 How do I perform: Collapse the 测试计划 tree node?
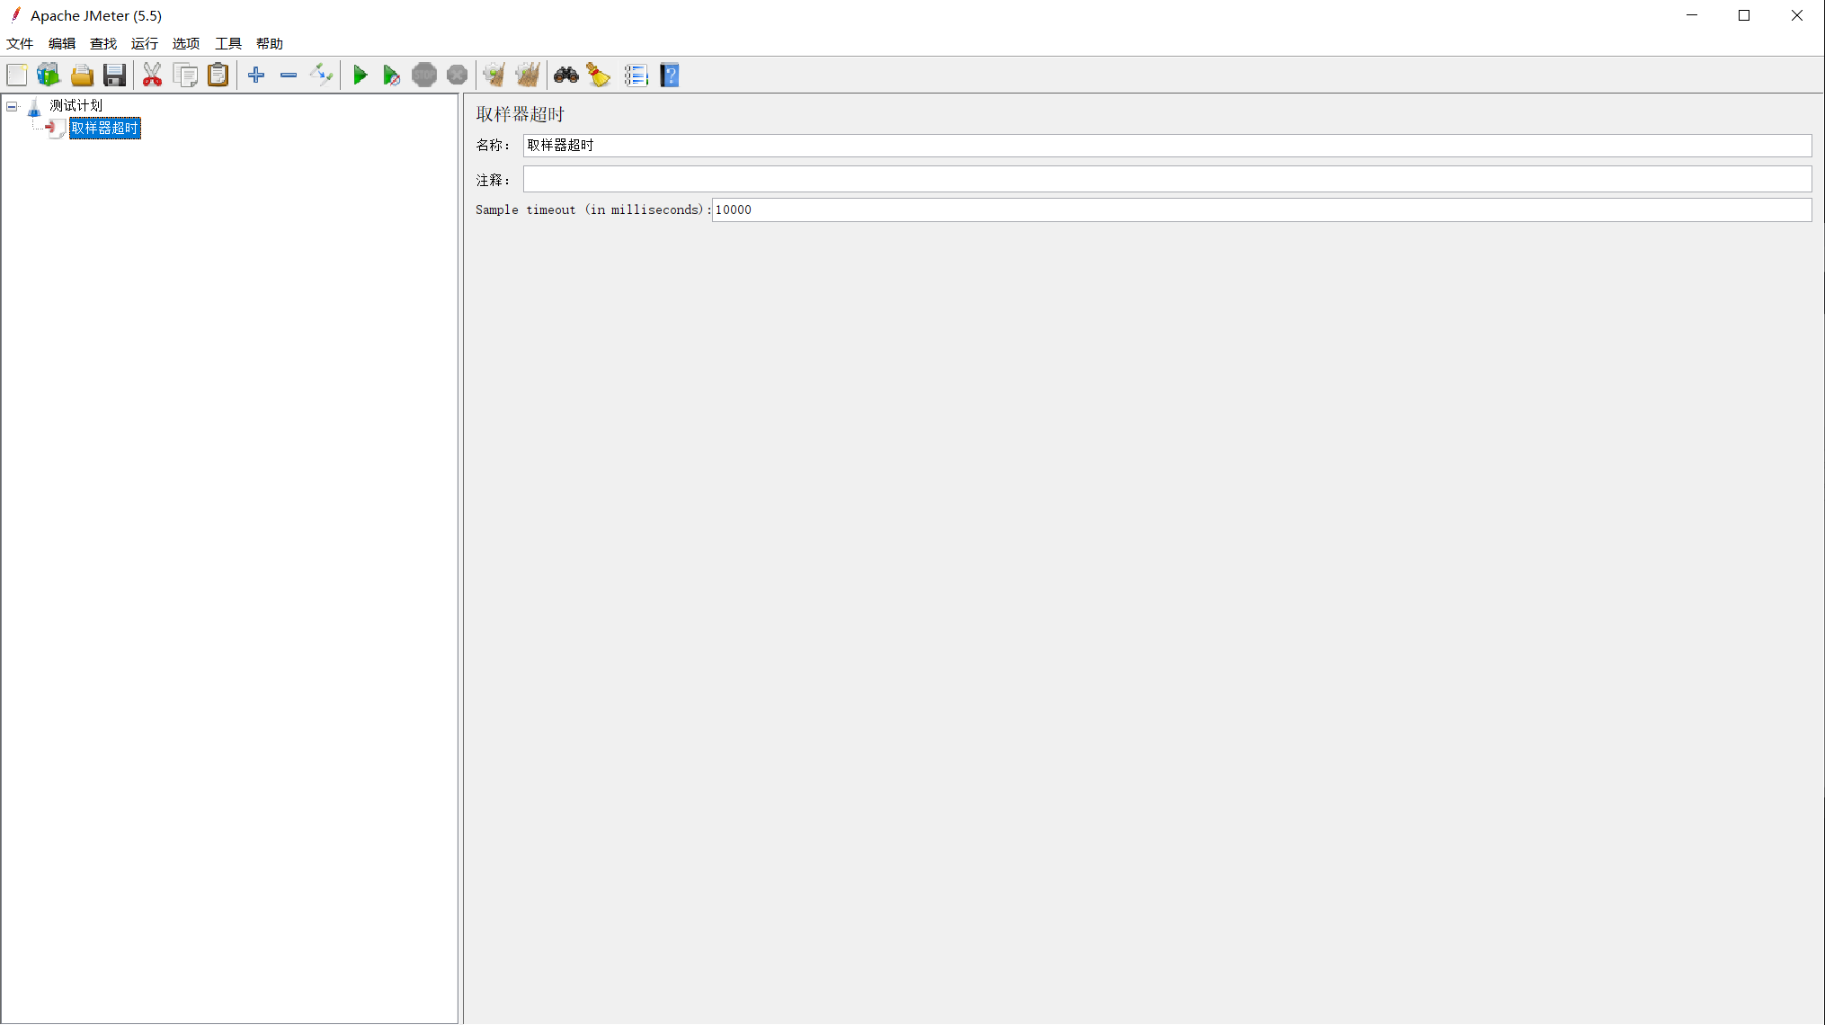point(13,106)
